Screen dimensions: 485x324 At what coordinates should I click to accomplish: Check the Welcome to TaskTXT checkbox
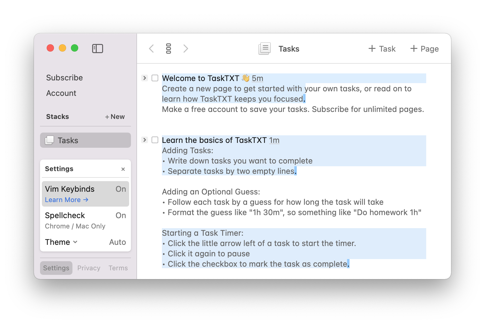(x=155, y=78)
